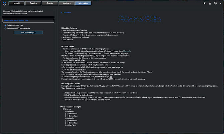Enable 'Get newest ISO automatically' option

[x=5, y=29]
